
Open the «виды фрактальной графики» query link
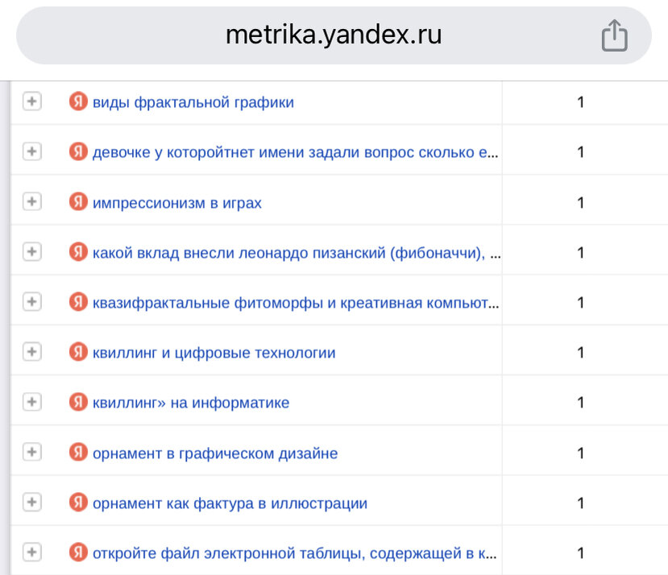(193, 102)
